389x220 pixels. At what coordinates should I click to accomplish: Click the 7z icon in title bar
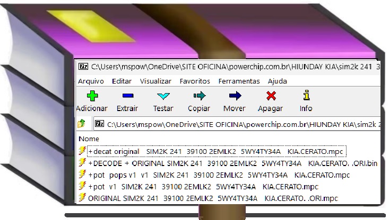pyautogui.click(x=83, y=67)
